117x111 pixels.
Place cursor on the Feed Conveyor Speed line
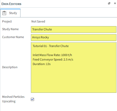pos(53,59)
